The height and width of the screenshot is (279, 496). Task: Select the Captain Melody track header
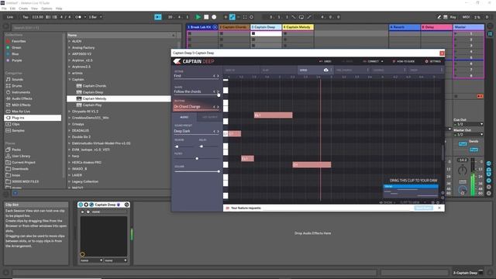pyautogui.click(x=298, y=27)
